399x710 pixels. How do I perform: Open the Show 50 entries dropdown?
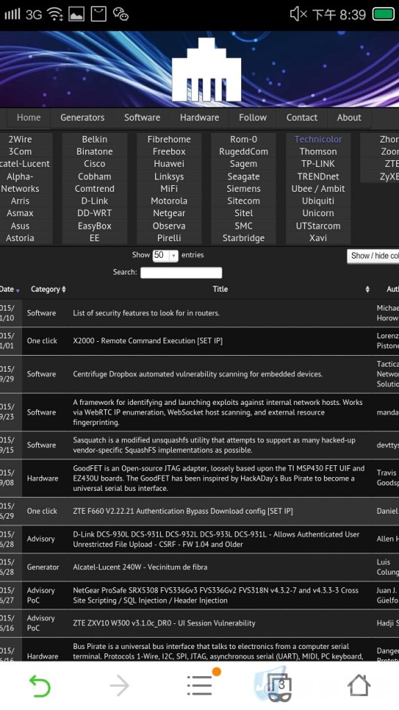[x=166, y=255]
